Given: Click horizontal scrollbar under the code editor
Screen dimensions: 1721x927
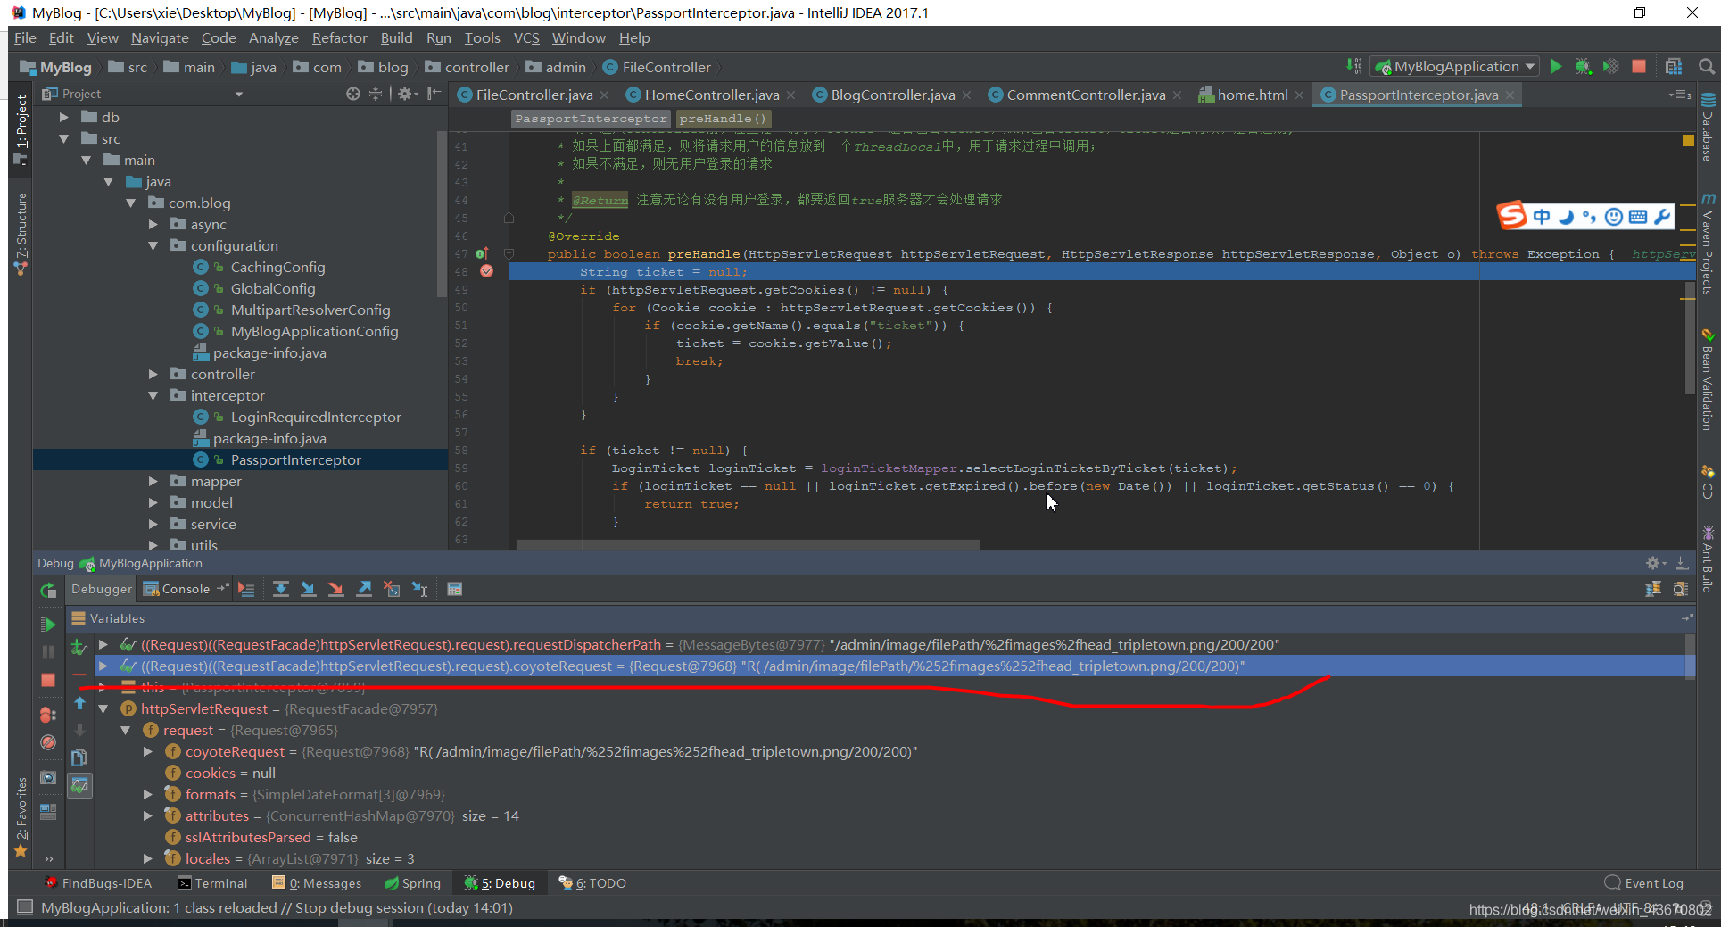Looking at the screenshot, I should (x=748, y=543).
